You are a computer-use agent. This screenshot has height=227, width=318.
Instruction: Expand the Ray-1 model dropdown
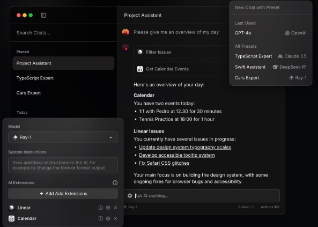[x=63, y=137]
